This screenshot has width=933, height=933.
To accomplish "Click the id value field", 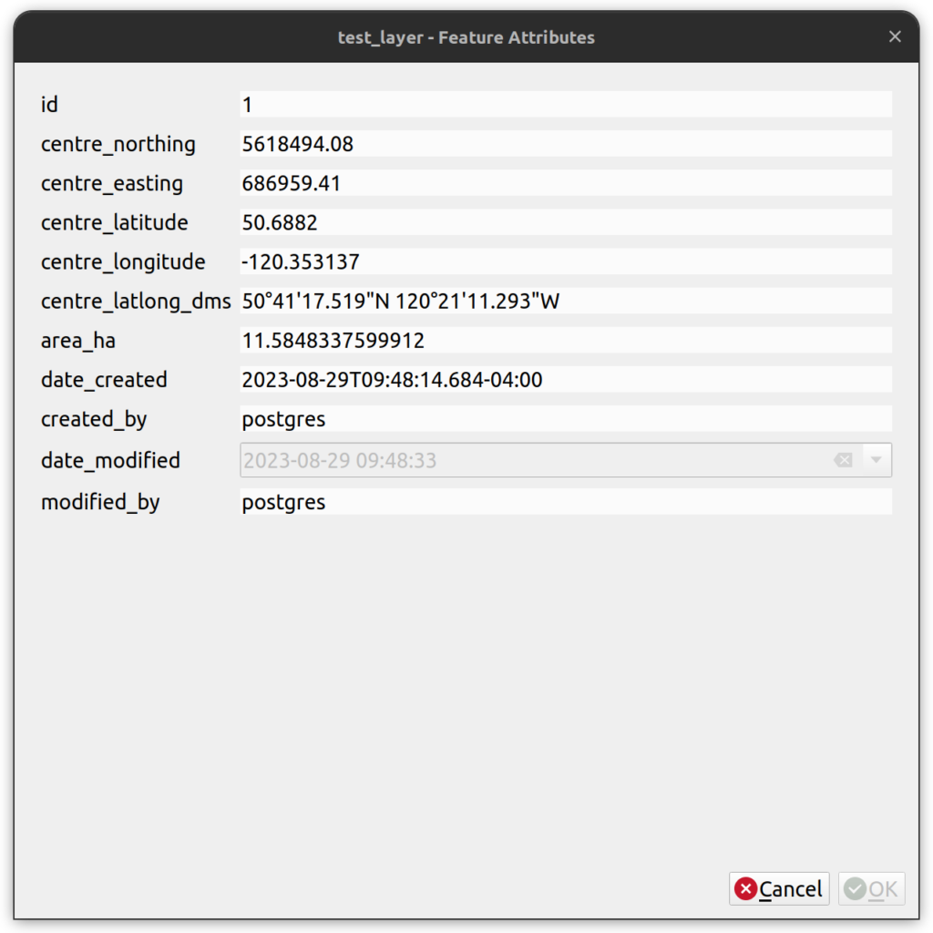I will coord(565,105).
